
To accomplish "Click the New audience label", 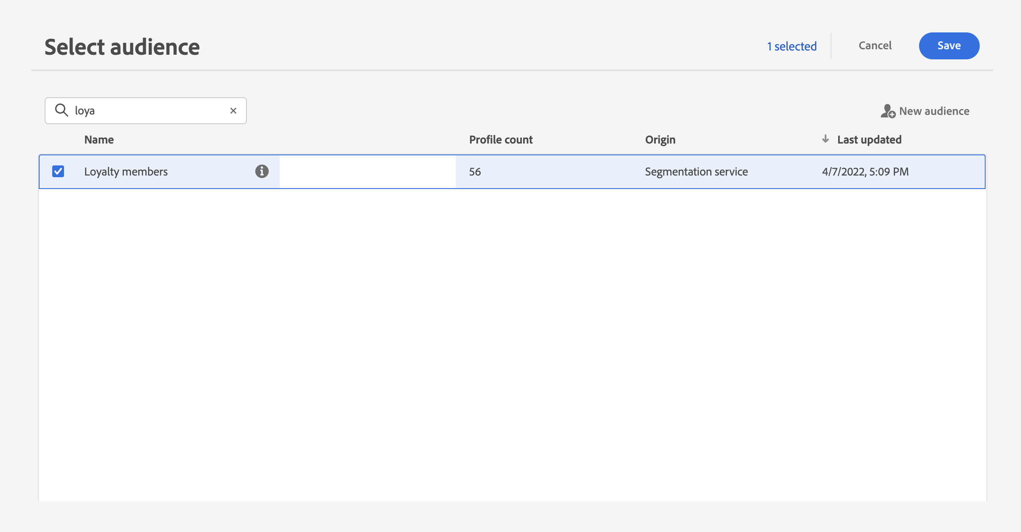I will (934, 111).
